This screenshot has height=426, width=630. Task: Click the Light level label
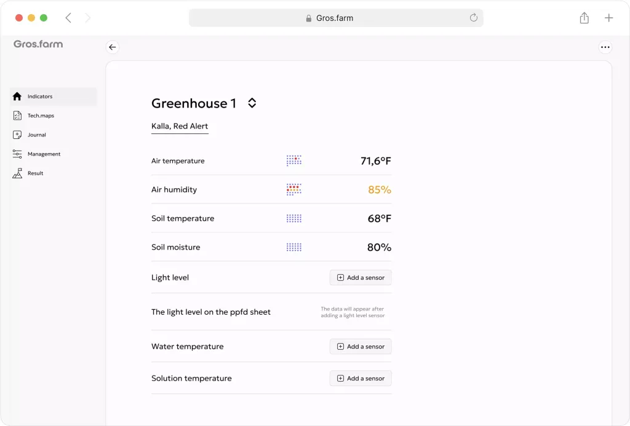click(170, 277)
